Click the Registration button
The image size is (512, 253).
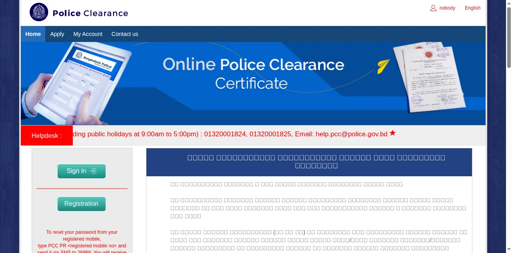pyautogui.click(x=82, y=204)
